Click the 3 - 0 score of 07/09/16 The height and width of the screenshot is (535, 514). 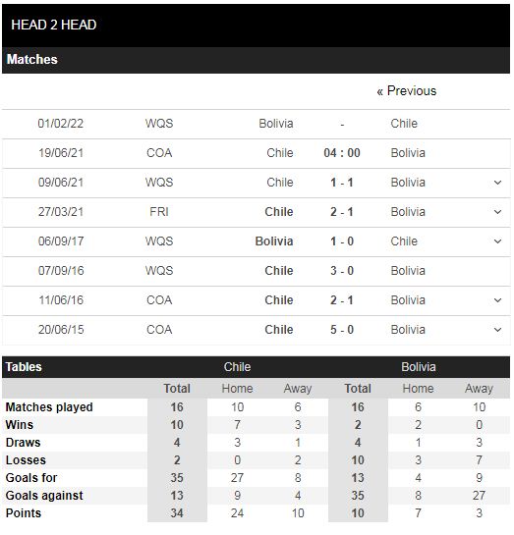pos(342,271)
